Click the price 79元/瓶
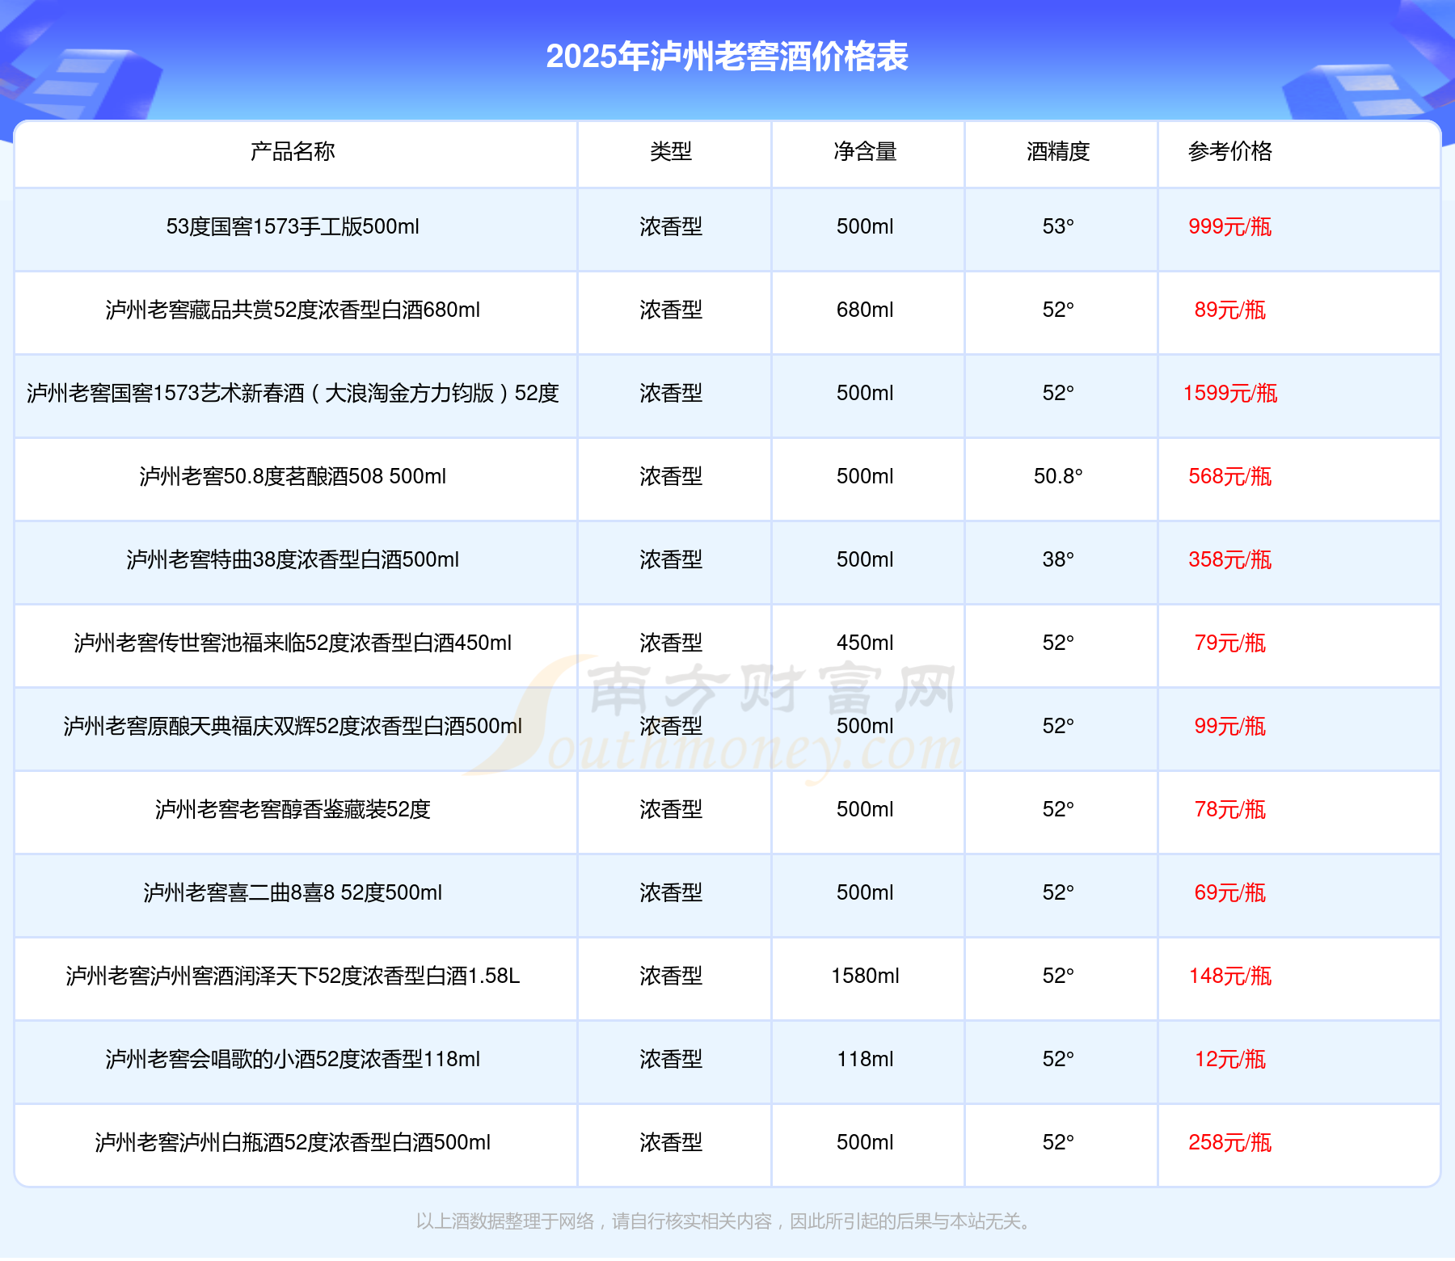The width and height of the screenshot is (1455, 1261). (x=1229, y=643)
